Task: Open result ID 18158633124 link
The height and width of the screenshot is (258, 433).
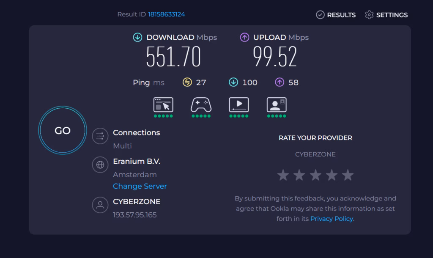Action: pos(166,14)
